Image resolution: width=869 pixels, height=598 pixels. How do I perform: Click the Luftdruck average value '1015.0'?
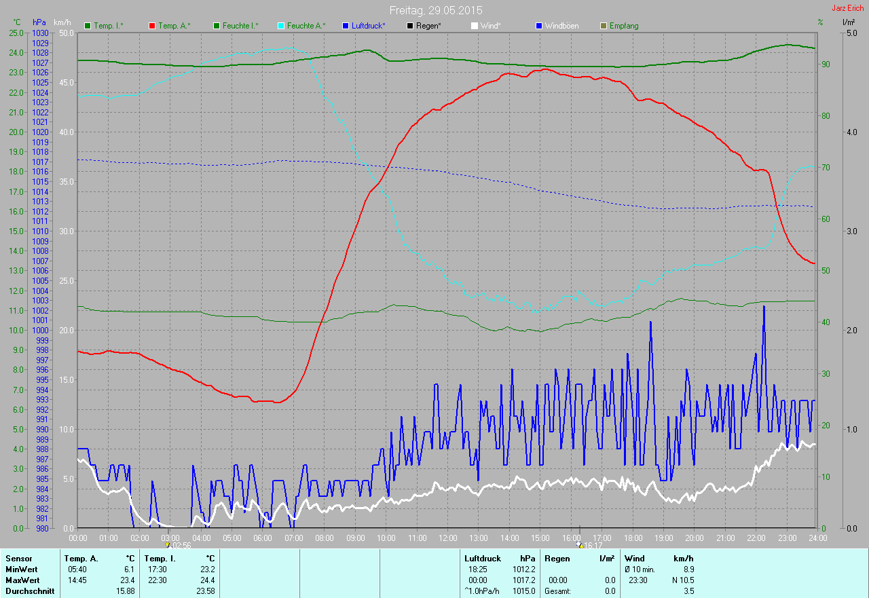[523, 591]
